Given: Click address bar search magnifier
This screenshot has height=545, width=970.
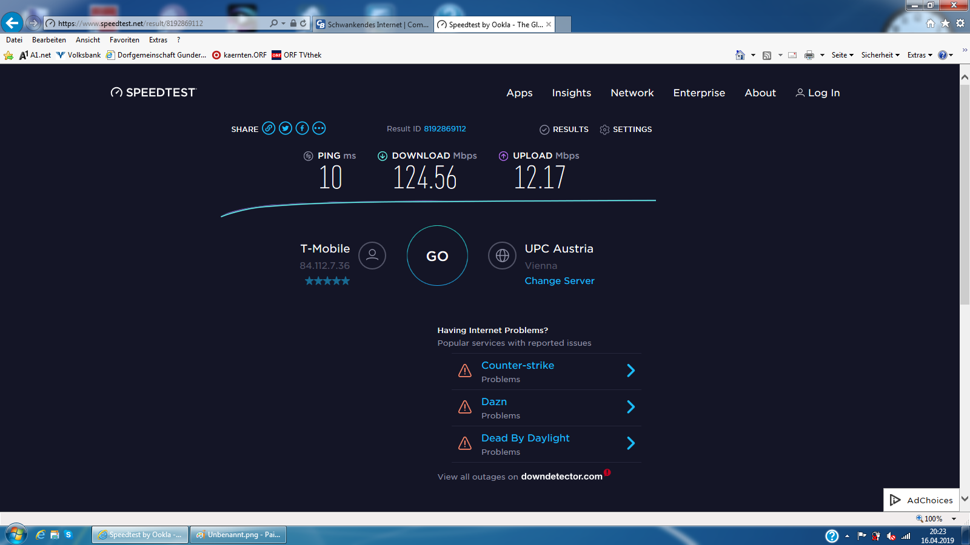Looking at the screenshot, I should point(274,23).
